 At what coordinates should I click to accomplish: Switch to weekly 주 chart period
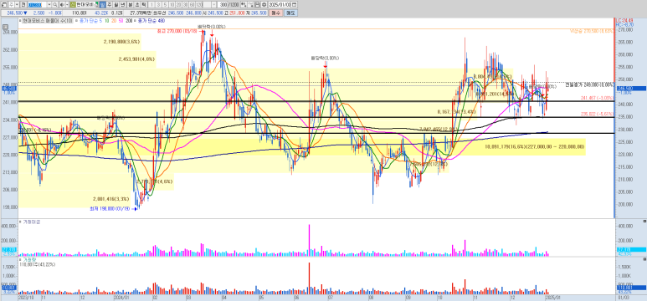[x=110, y=4]
